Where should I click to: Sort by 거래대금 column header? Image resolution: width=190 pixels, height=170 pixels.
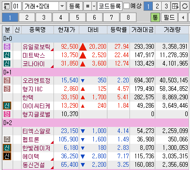tap(143, 30)
